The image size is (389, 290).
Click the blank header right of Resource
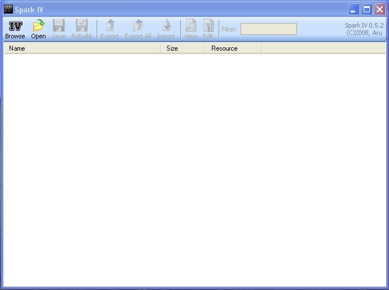coord(323,48)
